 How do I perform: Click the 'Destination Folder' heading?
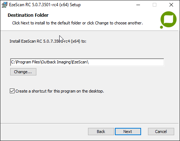coord(28,15)
